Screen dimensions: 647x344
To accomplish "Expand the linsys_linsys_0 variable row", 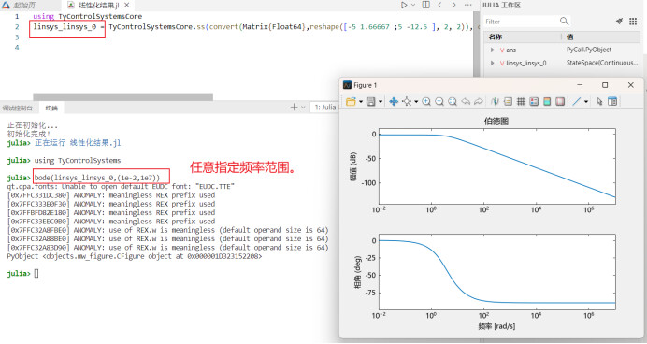I will click(x=493, y=64).
